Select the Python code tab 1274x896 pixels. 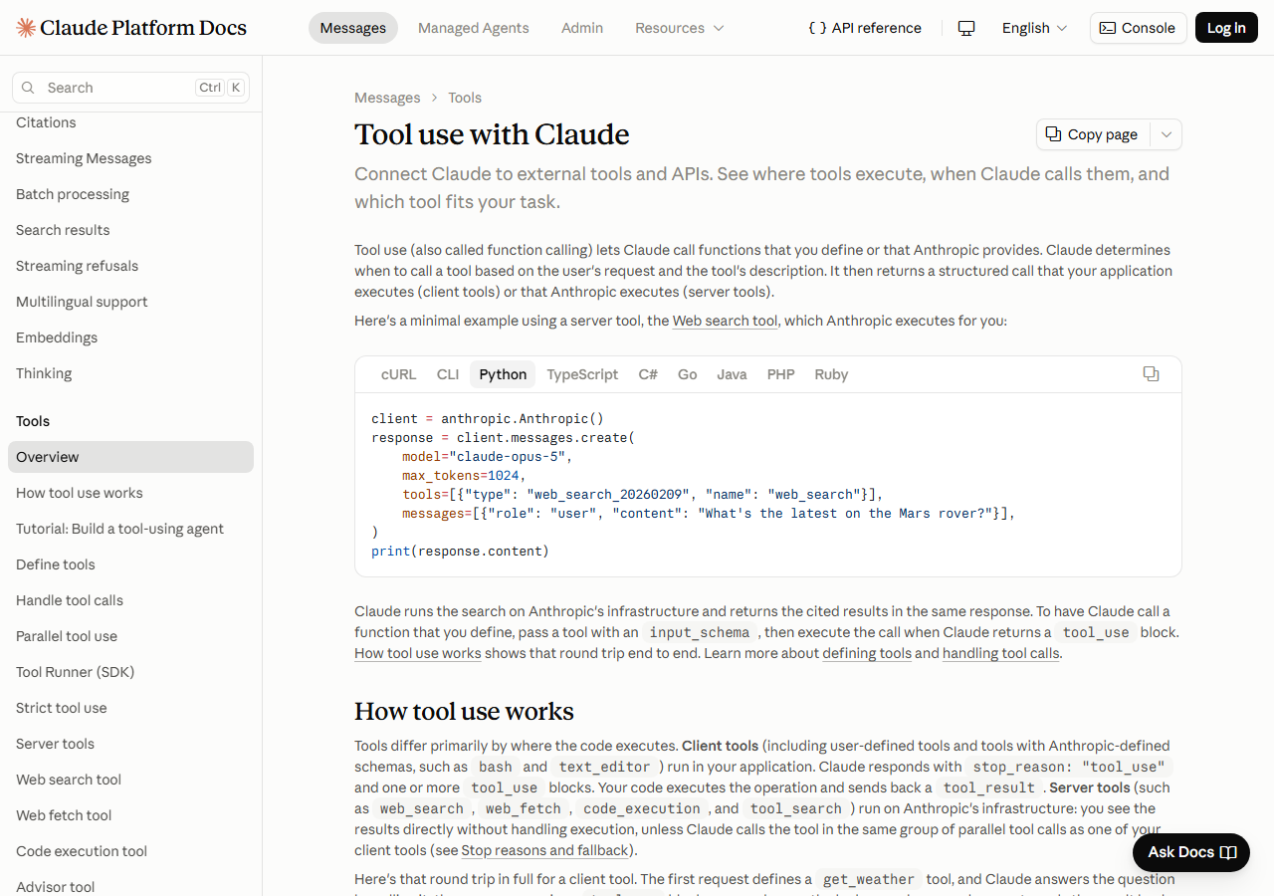pyautogui.click(x=503, y=374)
